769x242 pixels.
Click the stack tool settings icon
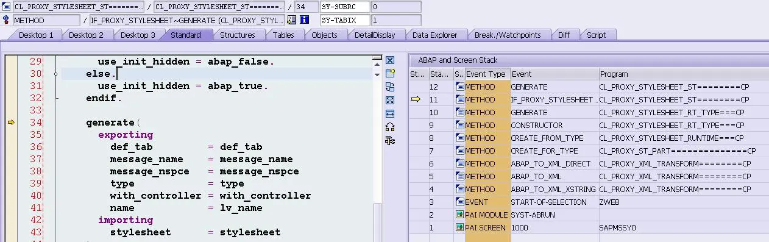click(390, 140)
